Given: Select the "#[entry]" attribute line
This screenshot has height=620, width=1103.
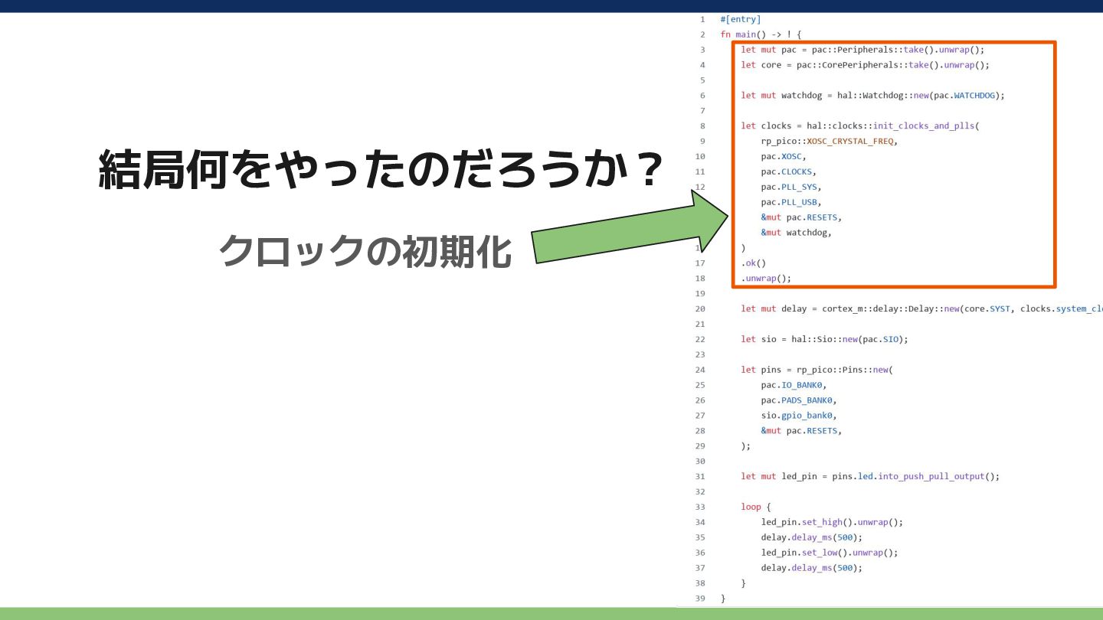Looking at the screenshot, I should (x=741, y=19).
